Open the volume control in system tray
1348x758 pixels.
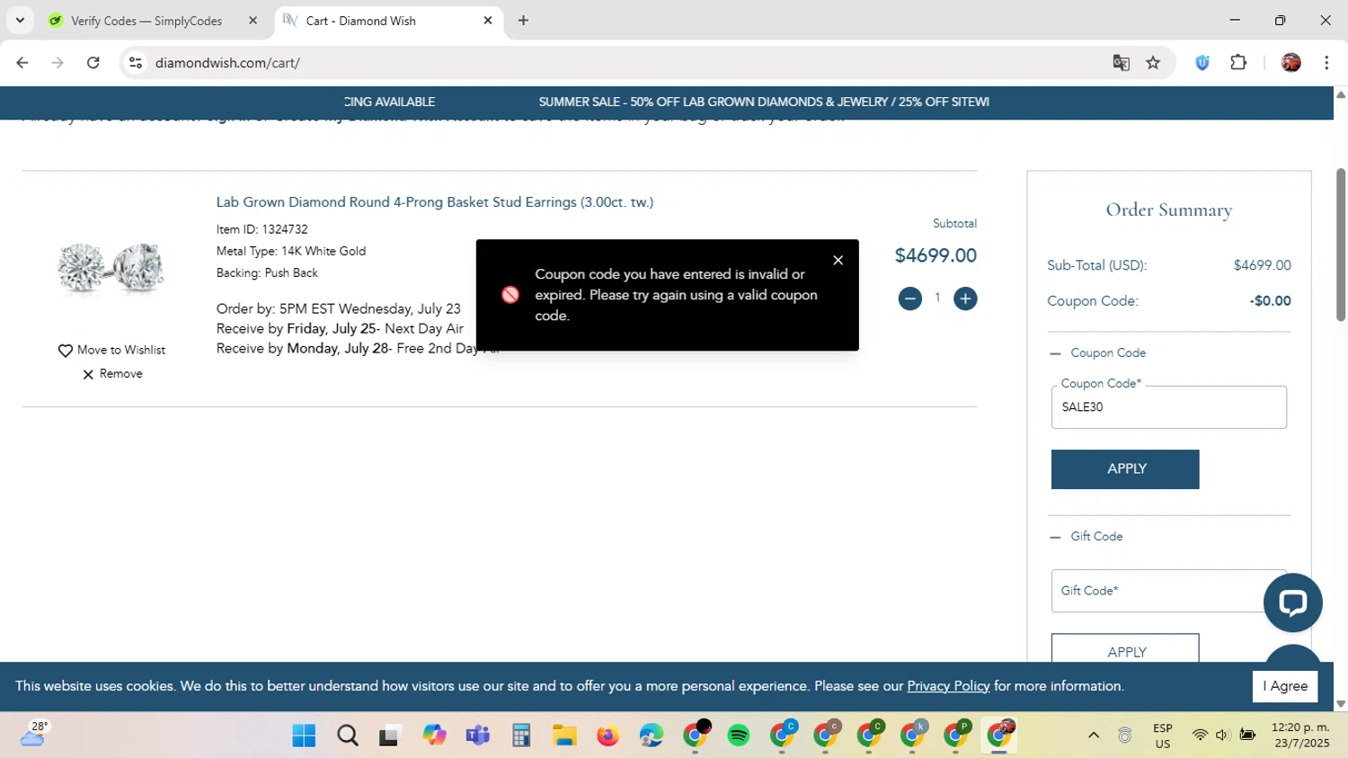1222,736
